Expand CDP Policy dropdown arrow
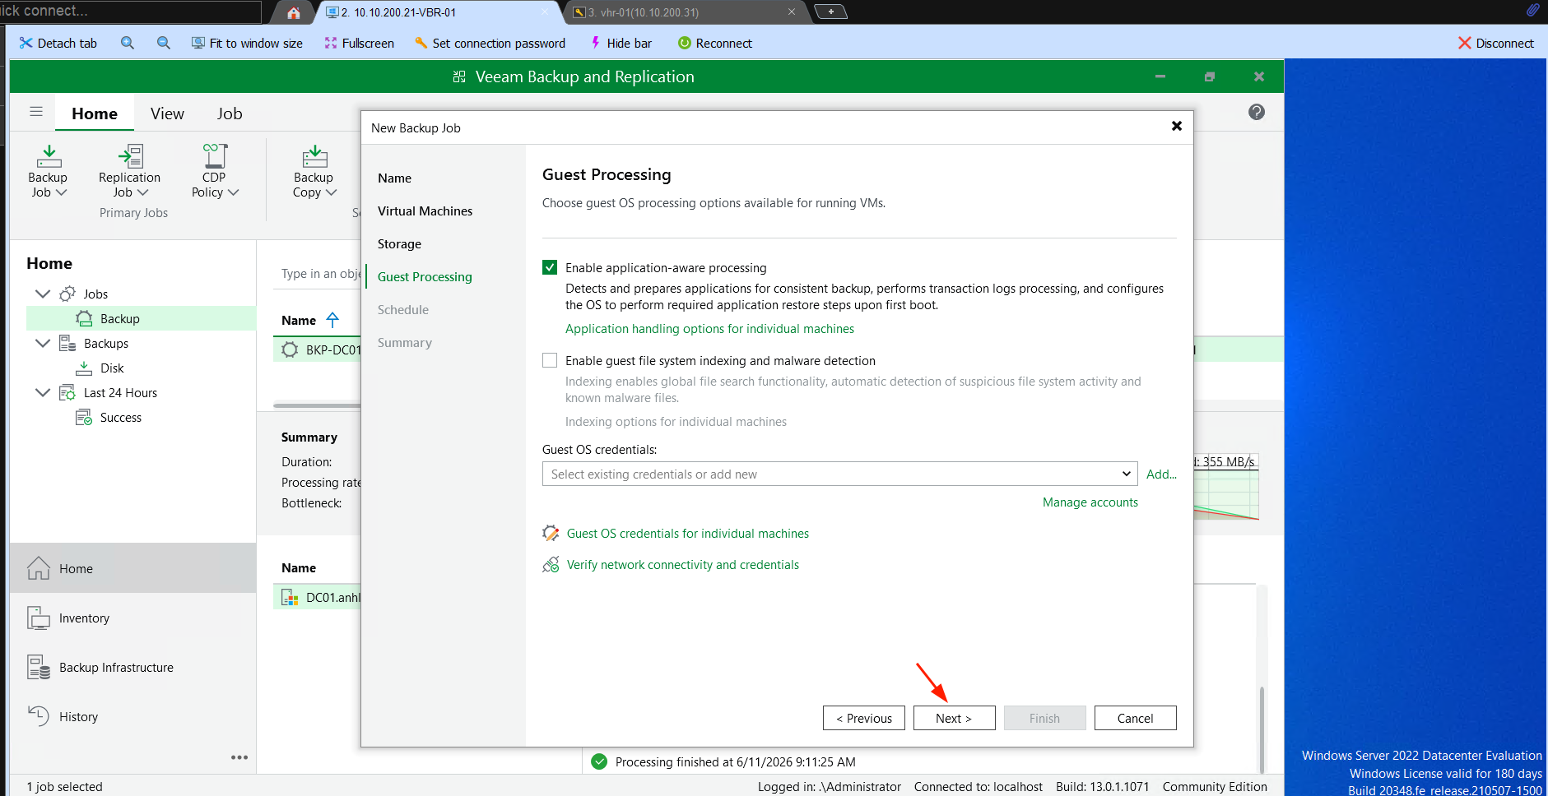1548x796 pixels. (233, 192)
